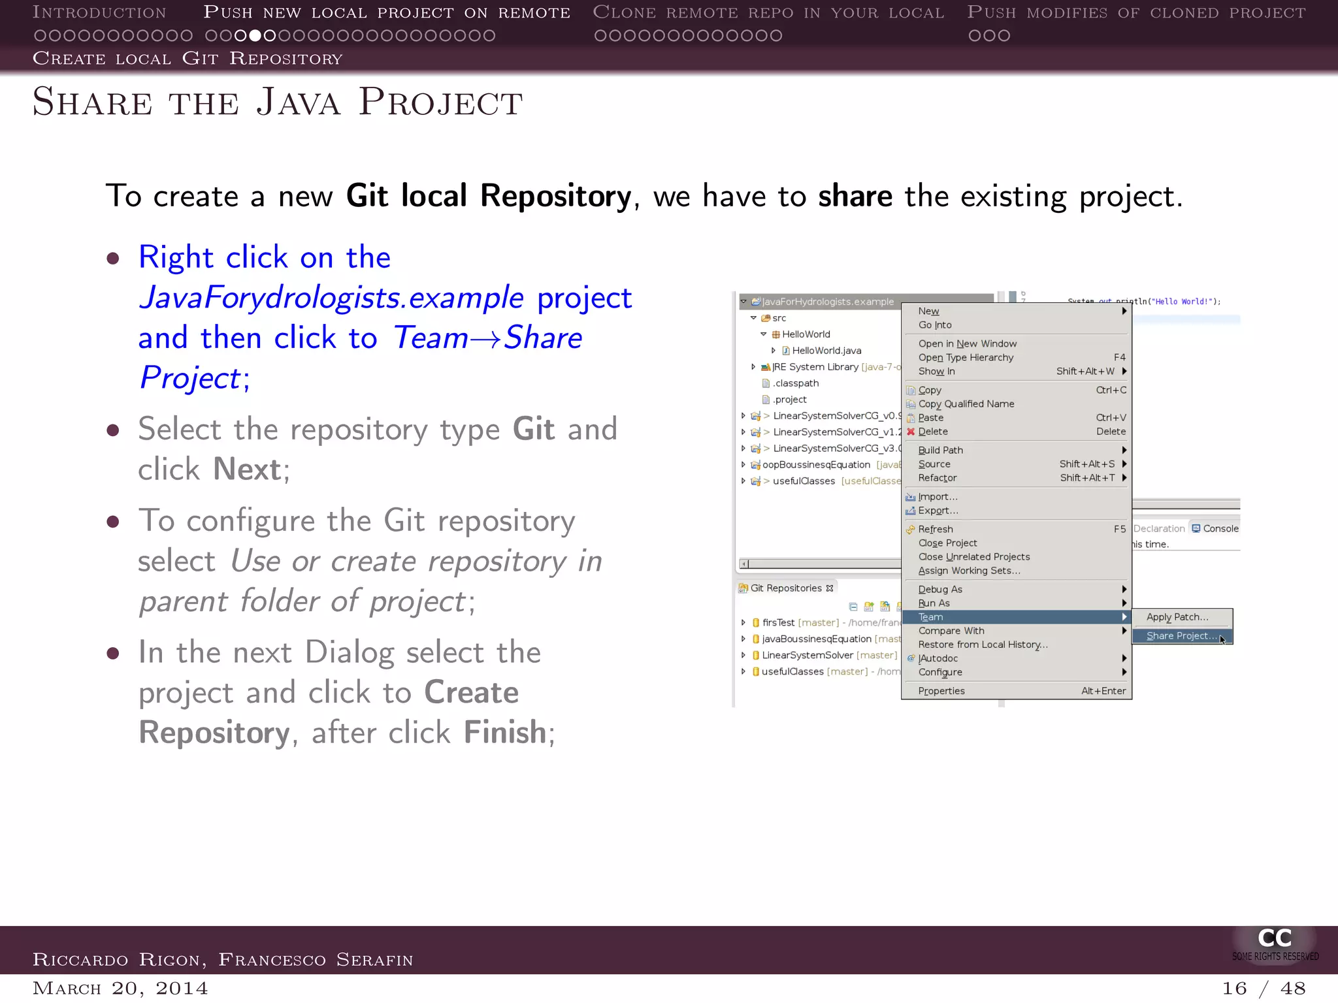The width and height of the screenshot is (1338, 1003).
Task: Select Restore from Local History...
Action: (1017, 645)
